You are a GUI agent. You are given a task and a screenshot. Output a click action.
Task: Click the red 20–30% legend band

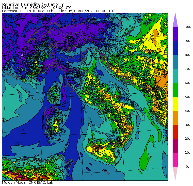tap(175, 132)
